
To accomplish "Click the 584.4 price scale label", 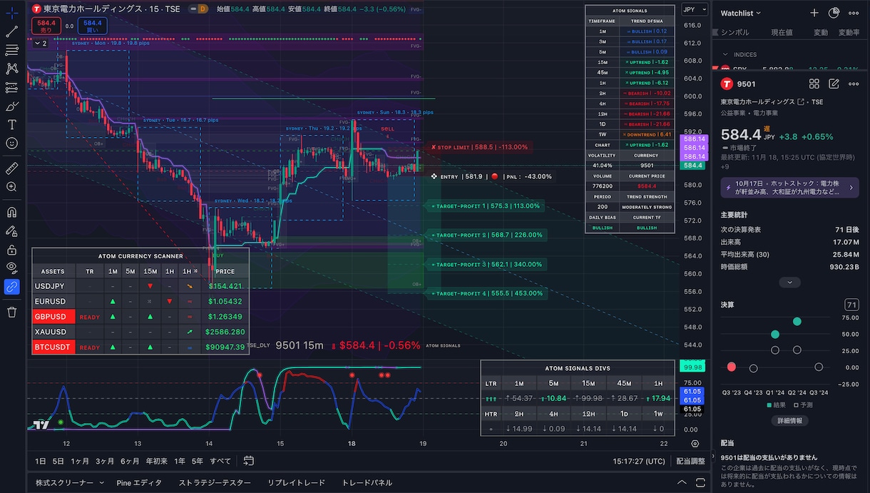I will [x=694, y=166].
